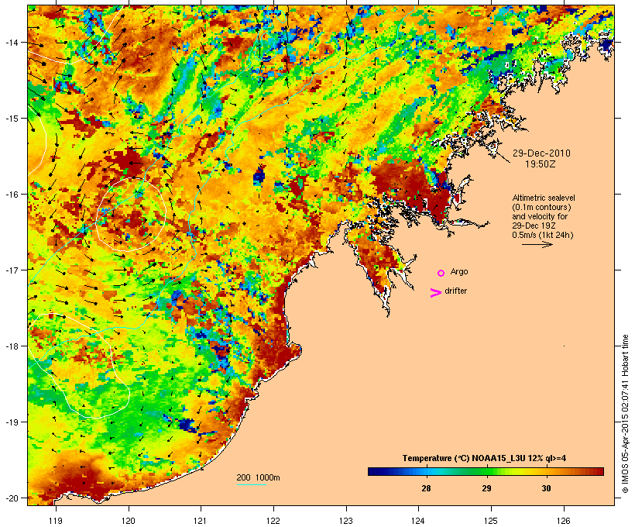
Task: Click the latitude axis label '-15'
Action: (x=12, y=119)
